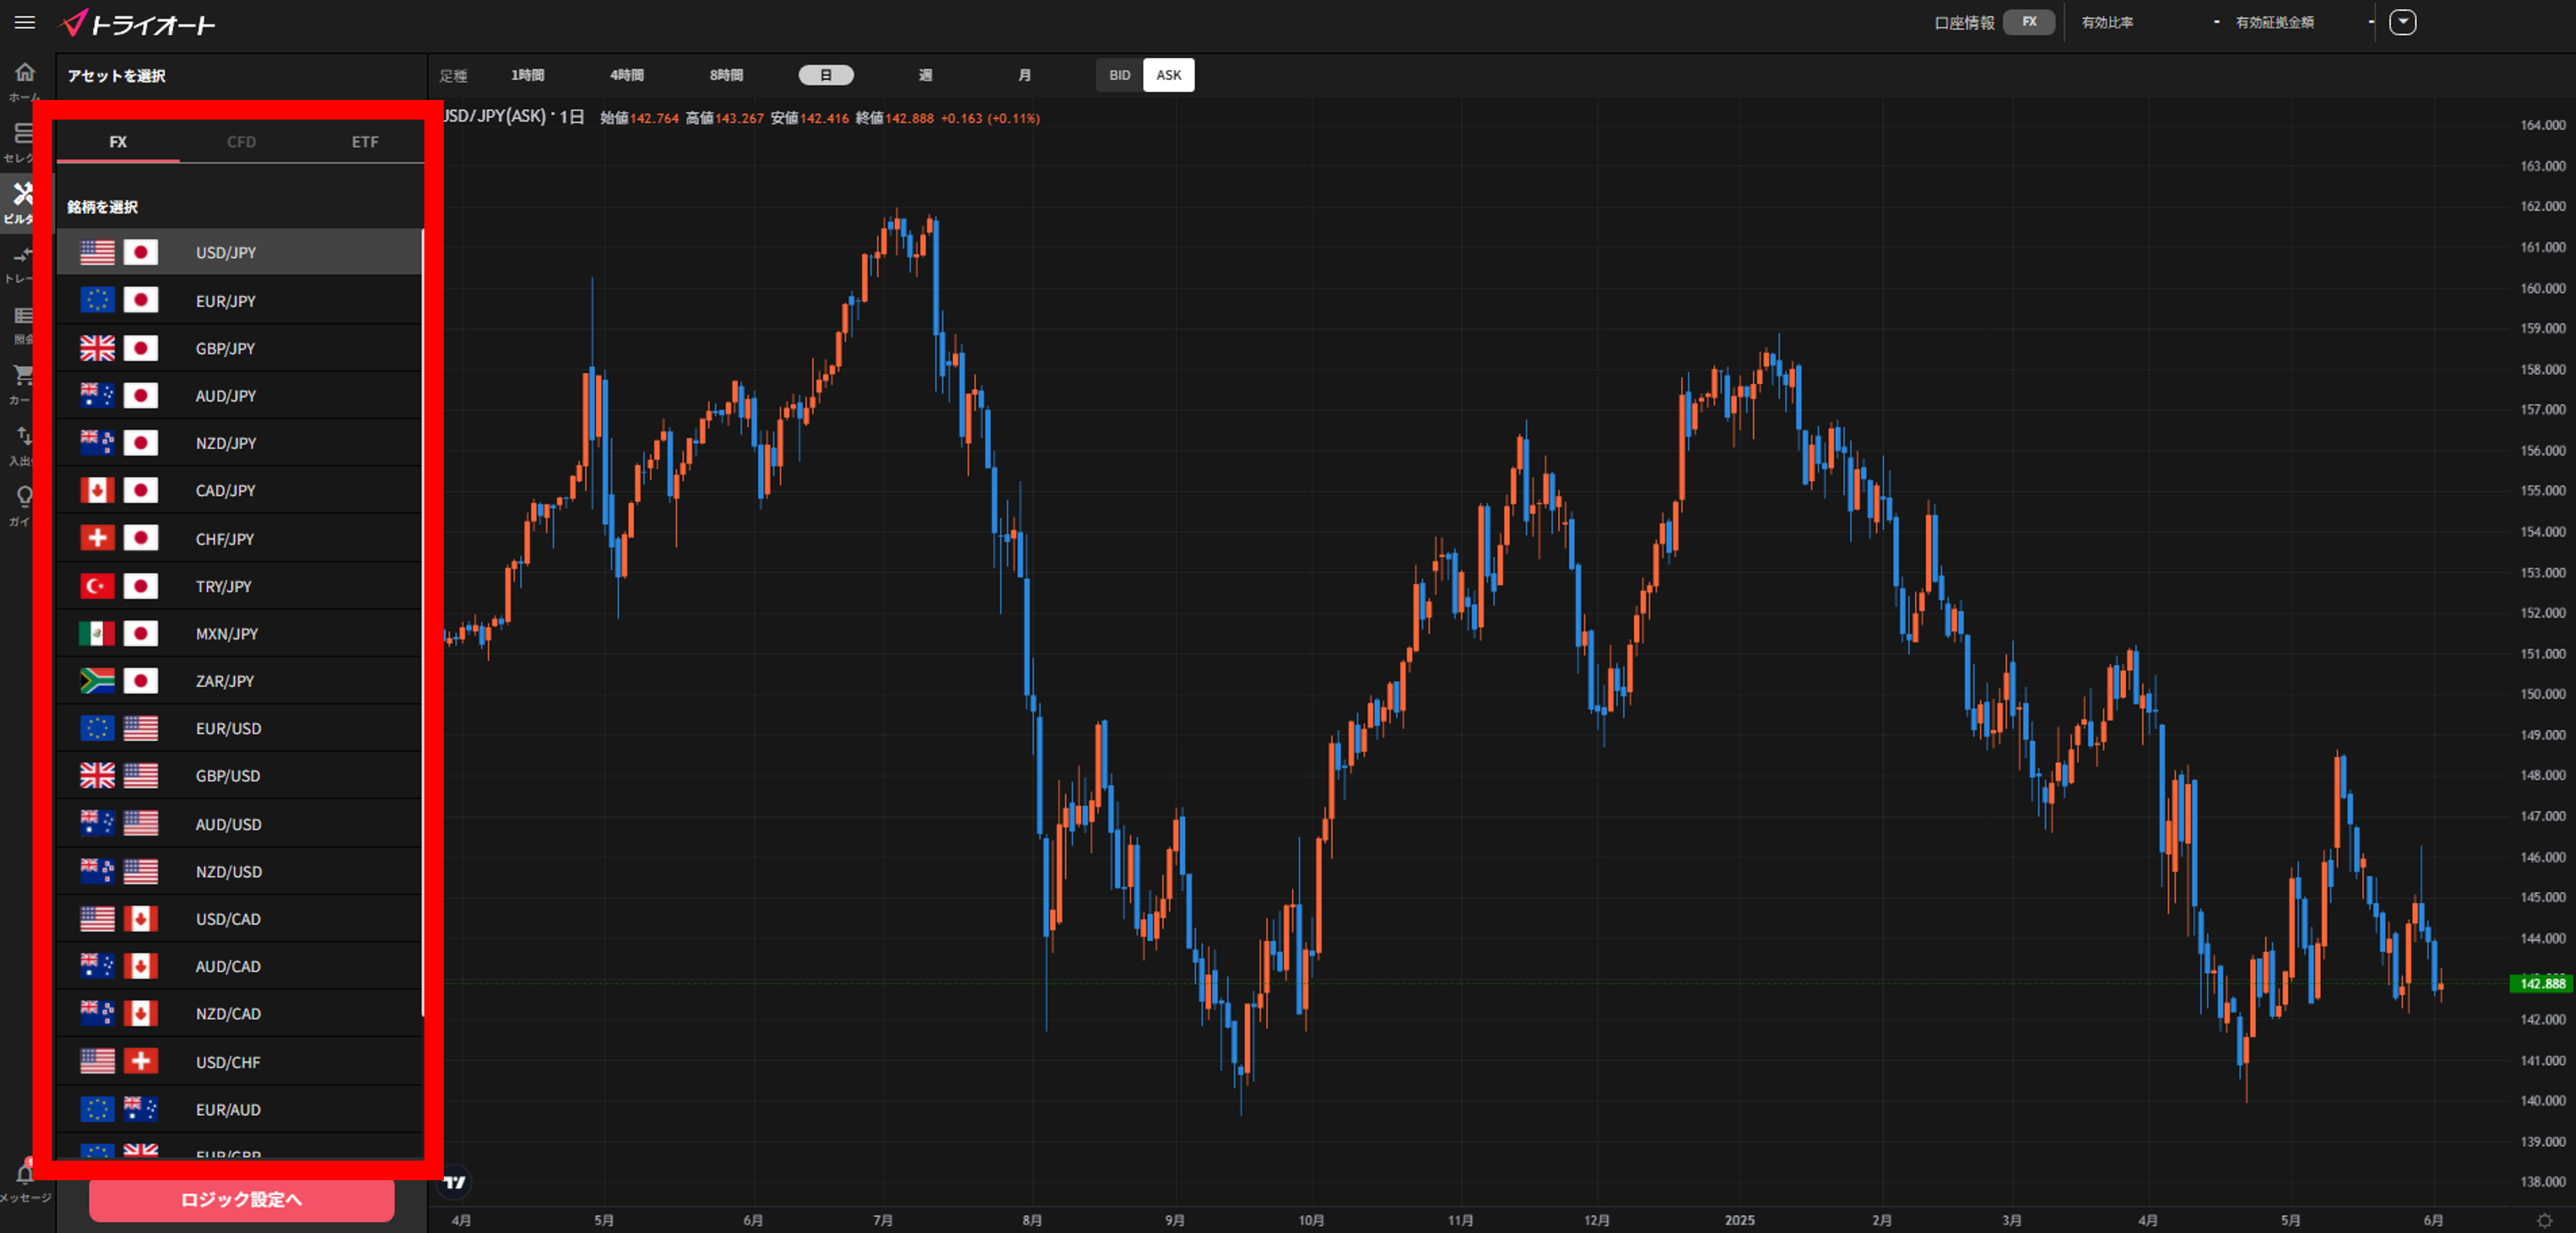Image resolution: width=2576 pixels, height=1233 pixels.
Task: Select EUR/JPY currency pair
Action: [239, 300]
